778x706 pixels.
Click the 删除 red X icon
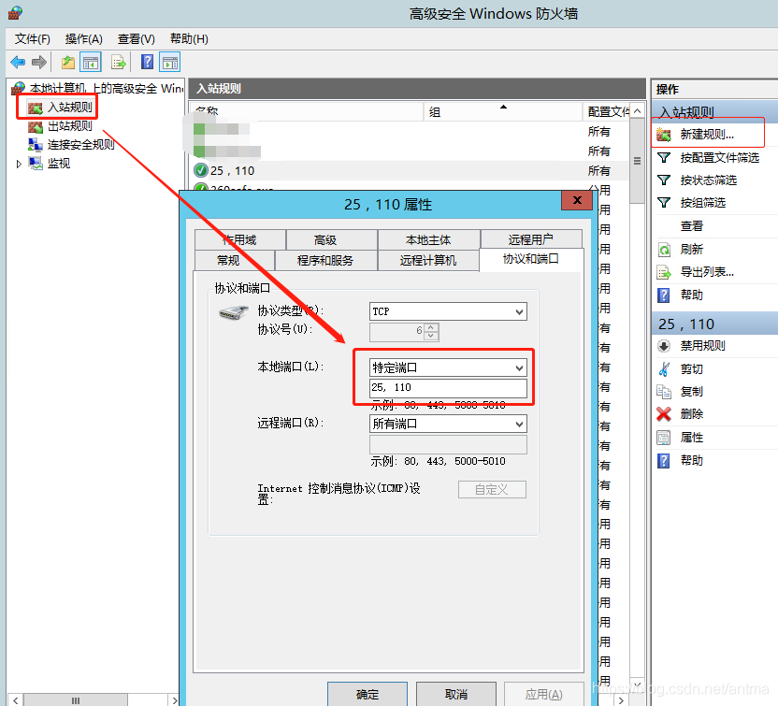664,414
